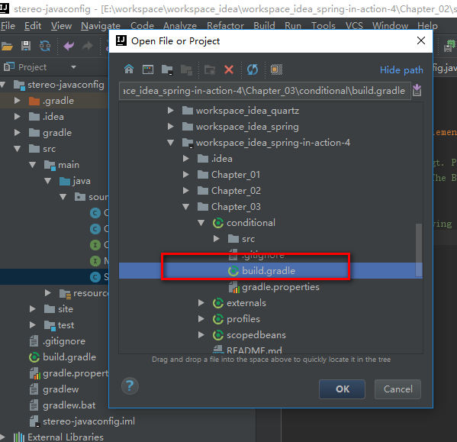
Task: Open the Window menu
Action: click(x=390, y=26)
